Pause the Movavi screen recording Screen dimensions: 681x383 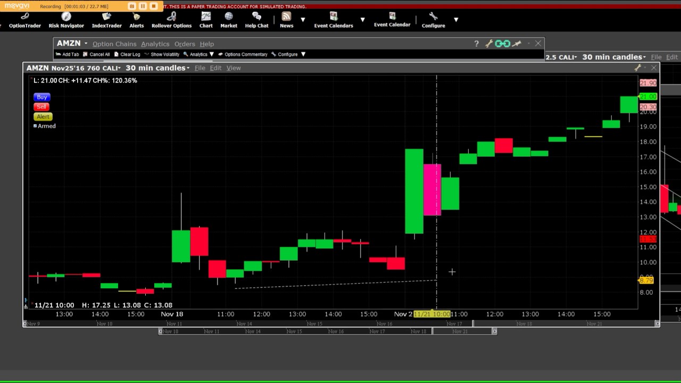click(143, 6)
